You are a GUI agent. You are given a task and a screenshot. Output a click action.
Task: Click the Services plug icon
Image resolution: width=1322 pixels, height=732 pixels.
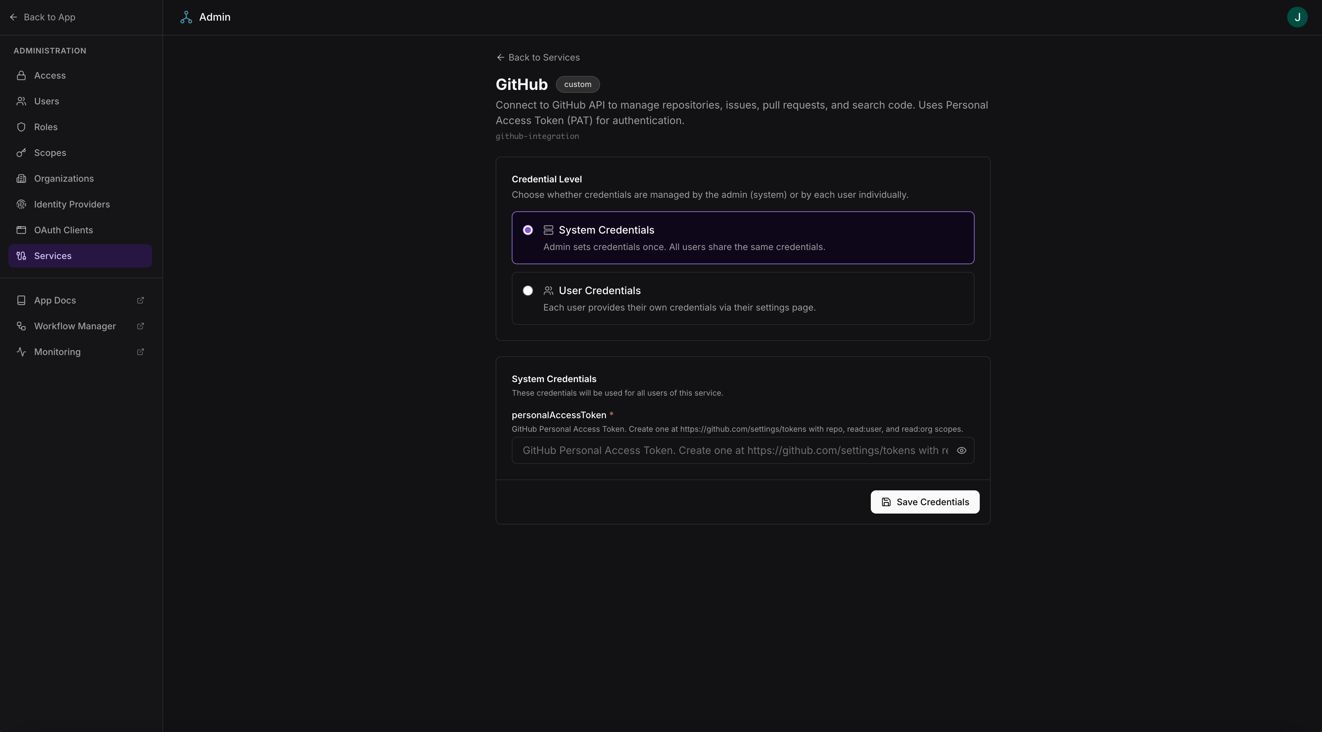pos(21,255)
